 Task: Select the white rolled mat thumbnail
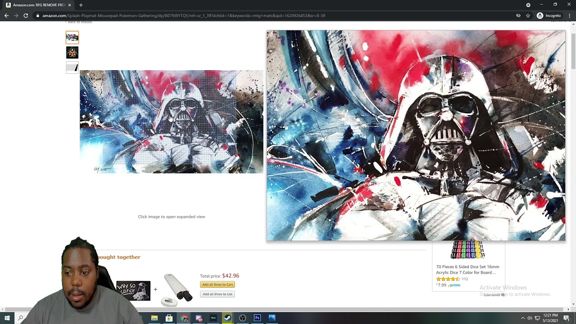(x=72, y=68)
